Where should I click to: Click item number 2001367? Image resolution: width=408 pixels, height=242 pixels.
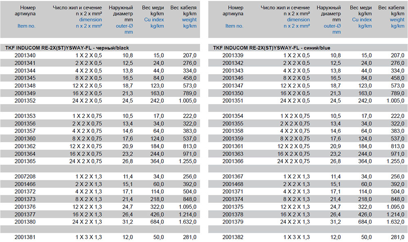pos(233,176)
